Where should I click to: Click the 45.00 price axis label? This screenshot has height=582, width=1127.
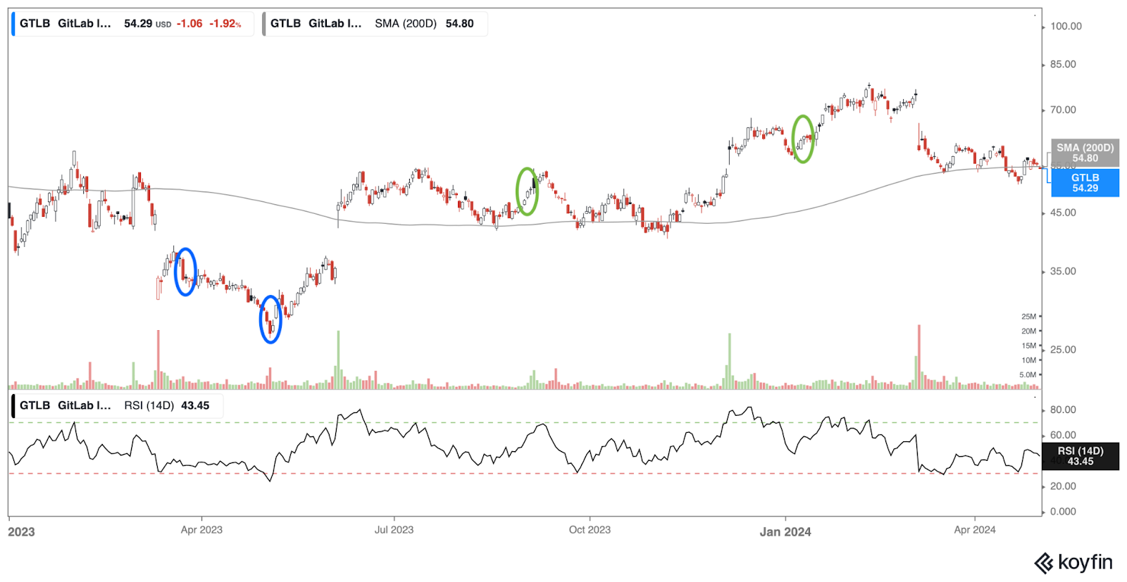[x=1063, y=213]
